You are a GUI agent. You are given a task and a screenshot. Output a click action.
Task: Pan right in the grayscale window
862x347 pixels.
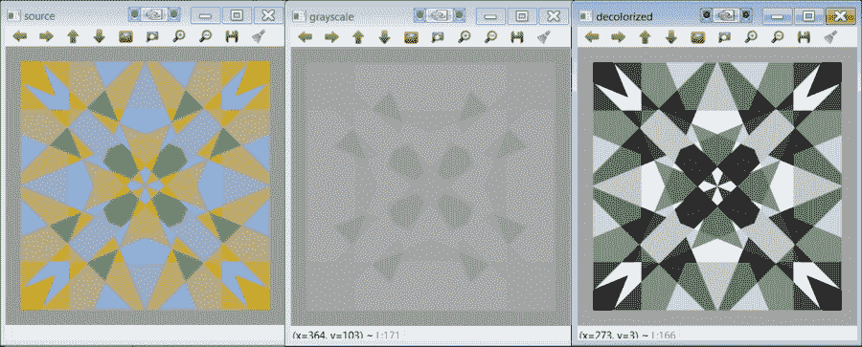(331, 36)
